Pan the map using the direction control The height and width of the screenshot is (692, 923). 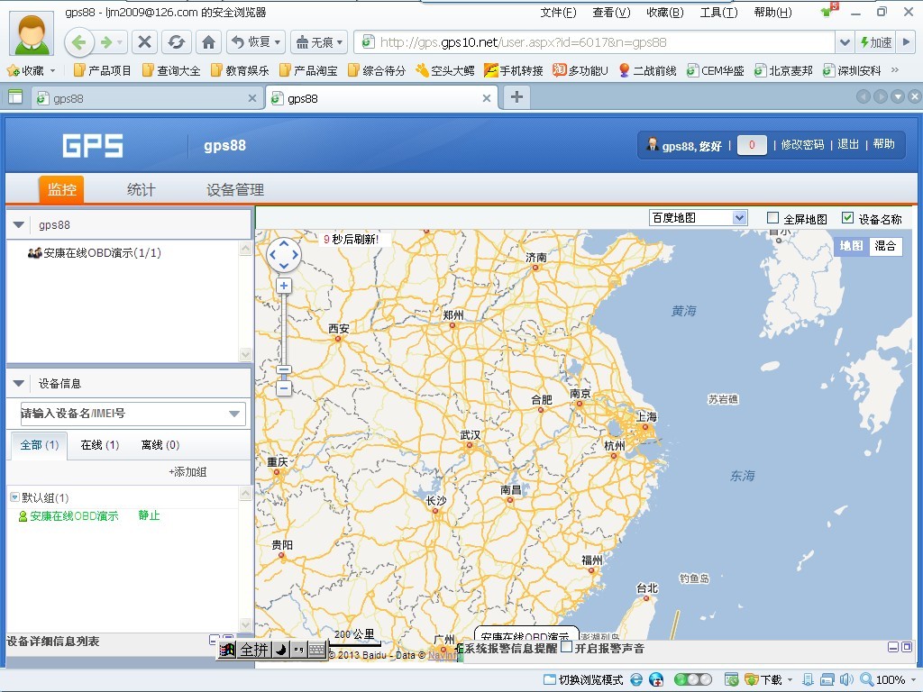(x=284, y=255)
